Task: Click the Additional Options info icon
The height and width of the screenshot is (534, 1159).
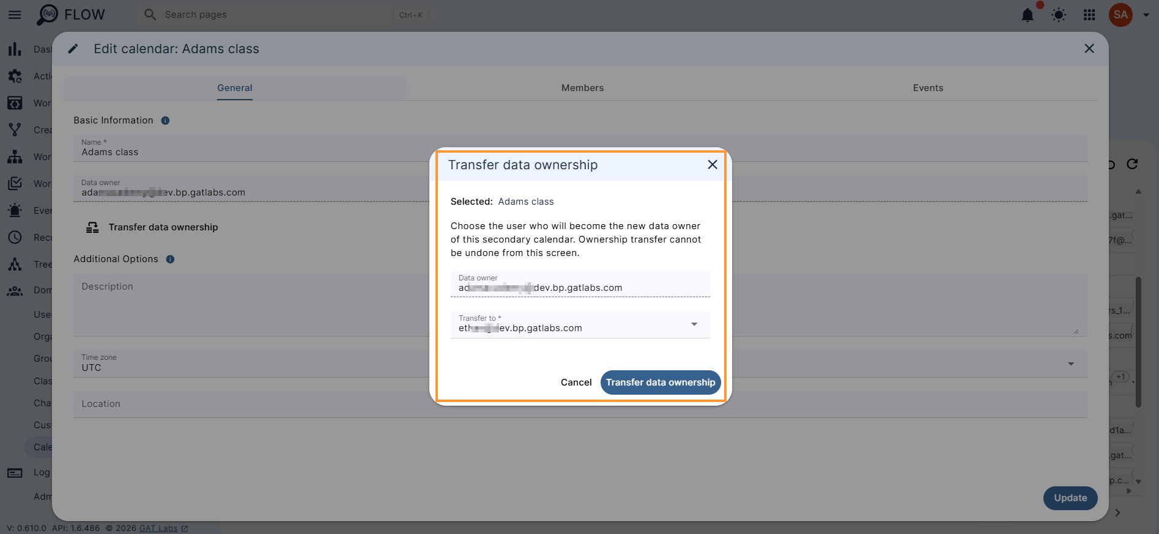Action: tap(170, 259)
